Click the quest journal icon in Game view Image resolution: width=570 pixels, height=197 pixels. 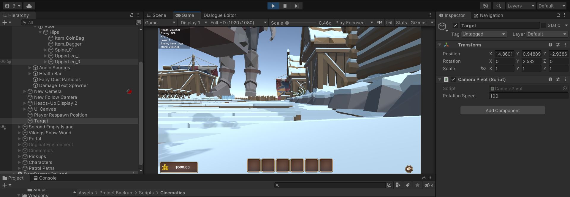pyautogui.click(x=409, y=169)
